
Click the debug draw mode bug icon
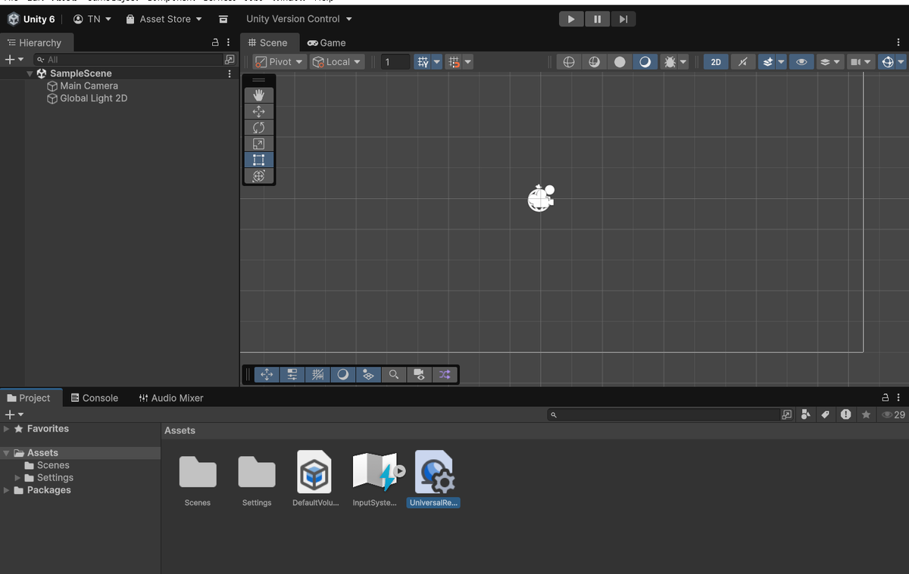point(670,62)
